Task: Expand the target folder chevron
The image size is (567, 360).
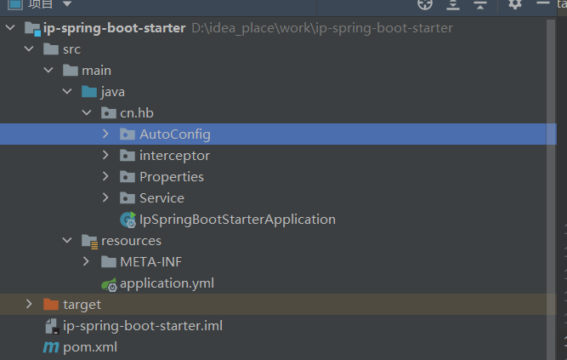Action: click(29, 304)
